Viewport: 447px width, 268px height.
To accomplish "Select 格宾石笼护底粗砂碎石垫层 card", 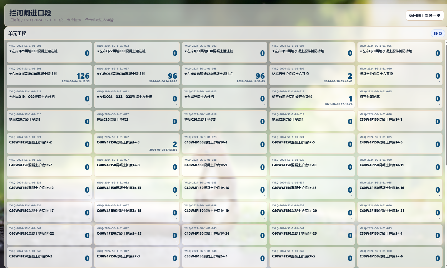I will point(312,98).
